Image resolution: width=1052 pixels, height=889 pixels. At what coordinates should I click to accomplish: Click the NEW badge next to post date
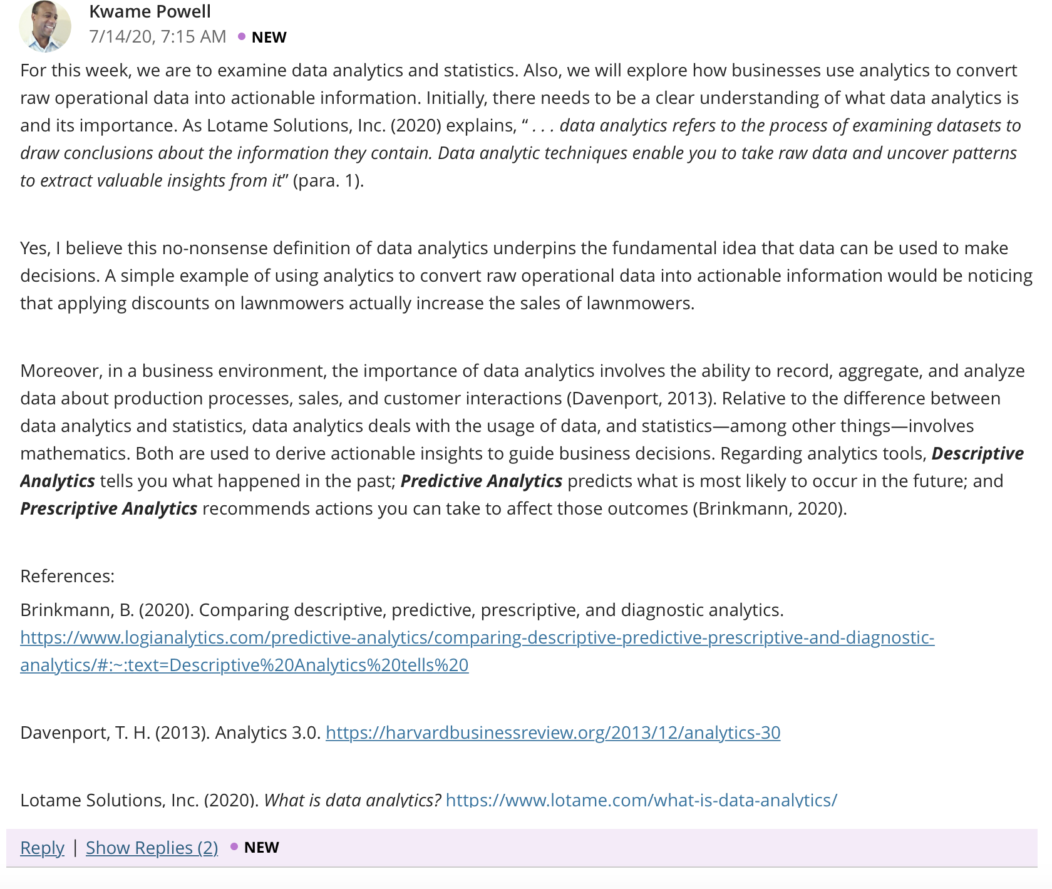269,37
